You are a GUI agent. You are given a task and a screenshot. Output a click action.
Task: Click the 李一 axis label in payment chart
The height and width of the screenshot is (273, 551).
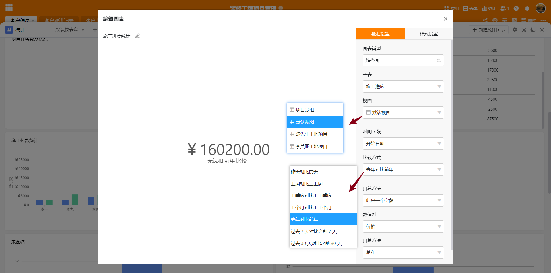(44, 209)
